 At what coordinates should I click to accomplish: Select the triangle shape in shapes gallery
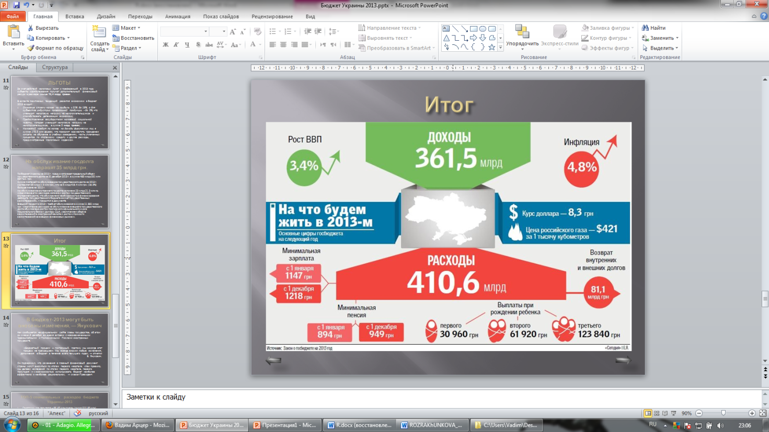click(x=446, y=38)
